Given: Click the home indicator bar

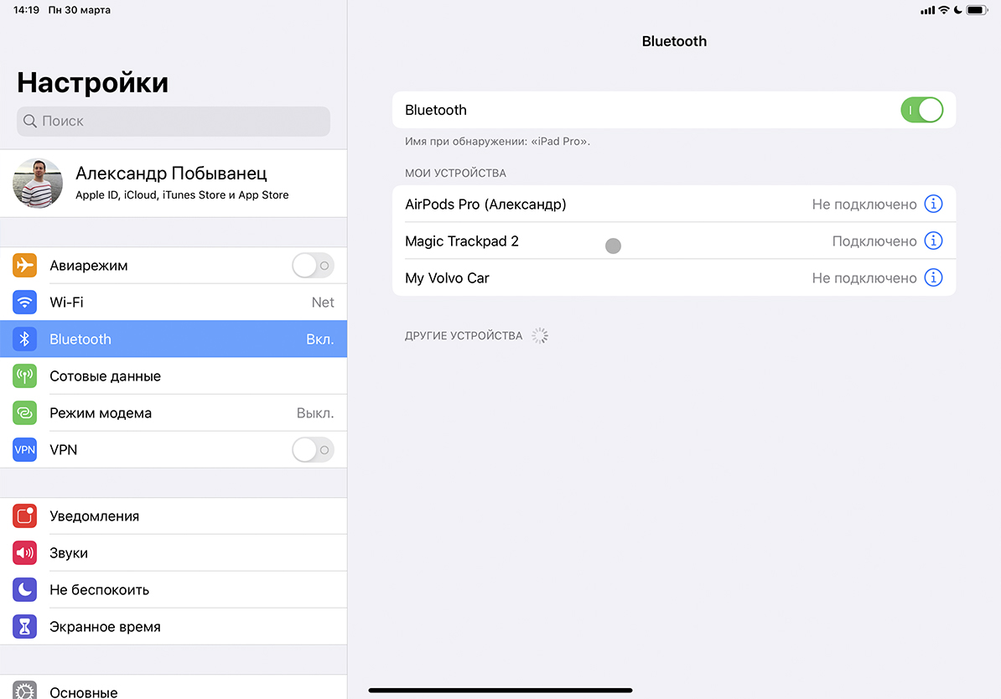Looking at the screenshot, I should [x=500, y=690].
